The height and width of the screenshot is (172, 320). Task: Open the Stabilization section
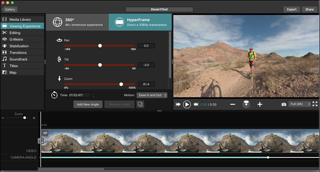coord(22,46)
